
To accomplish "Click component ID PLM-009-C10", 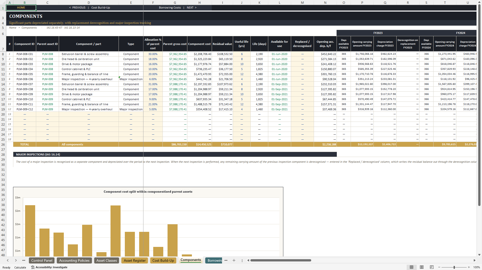I will click(x=25, y=99).
